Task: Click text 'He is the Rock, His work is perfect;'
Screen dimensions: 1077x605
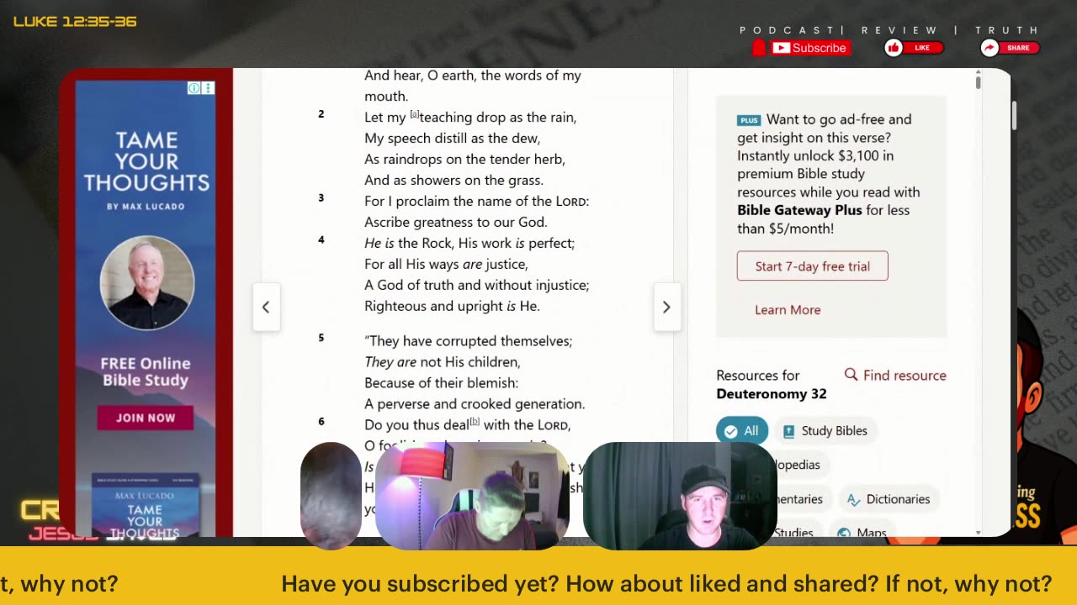Action: click(x=470, y=243)
